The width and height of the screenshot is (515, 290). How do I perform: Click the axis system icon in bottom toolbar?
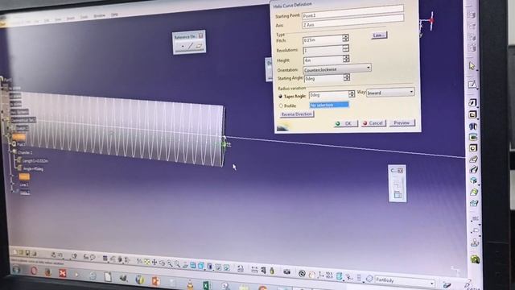tap(321, 275)
